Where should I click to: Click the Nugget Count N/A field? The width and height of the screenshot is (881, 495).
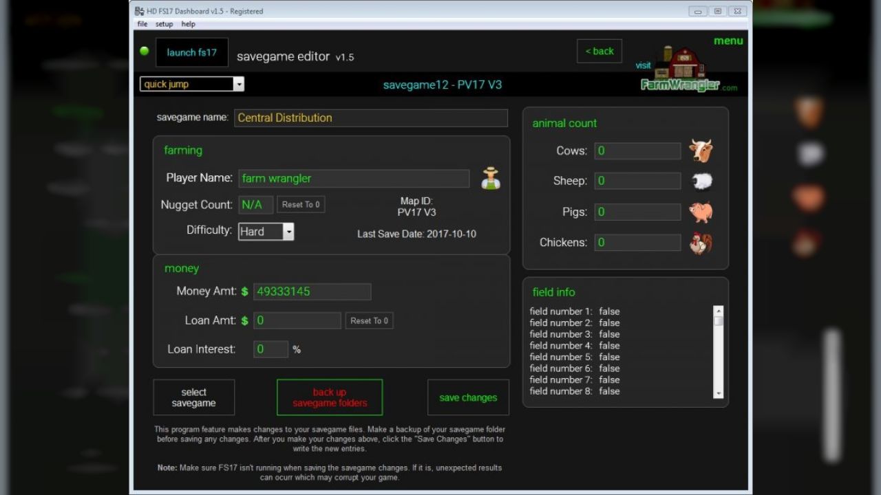coord(256,204)
